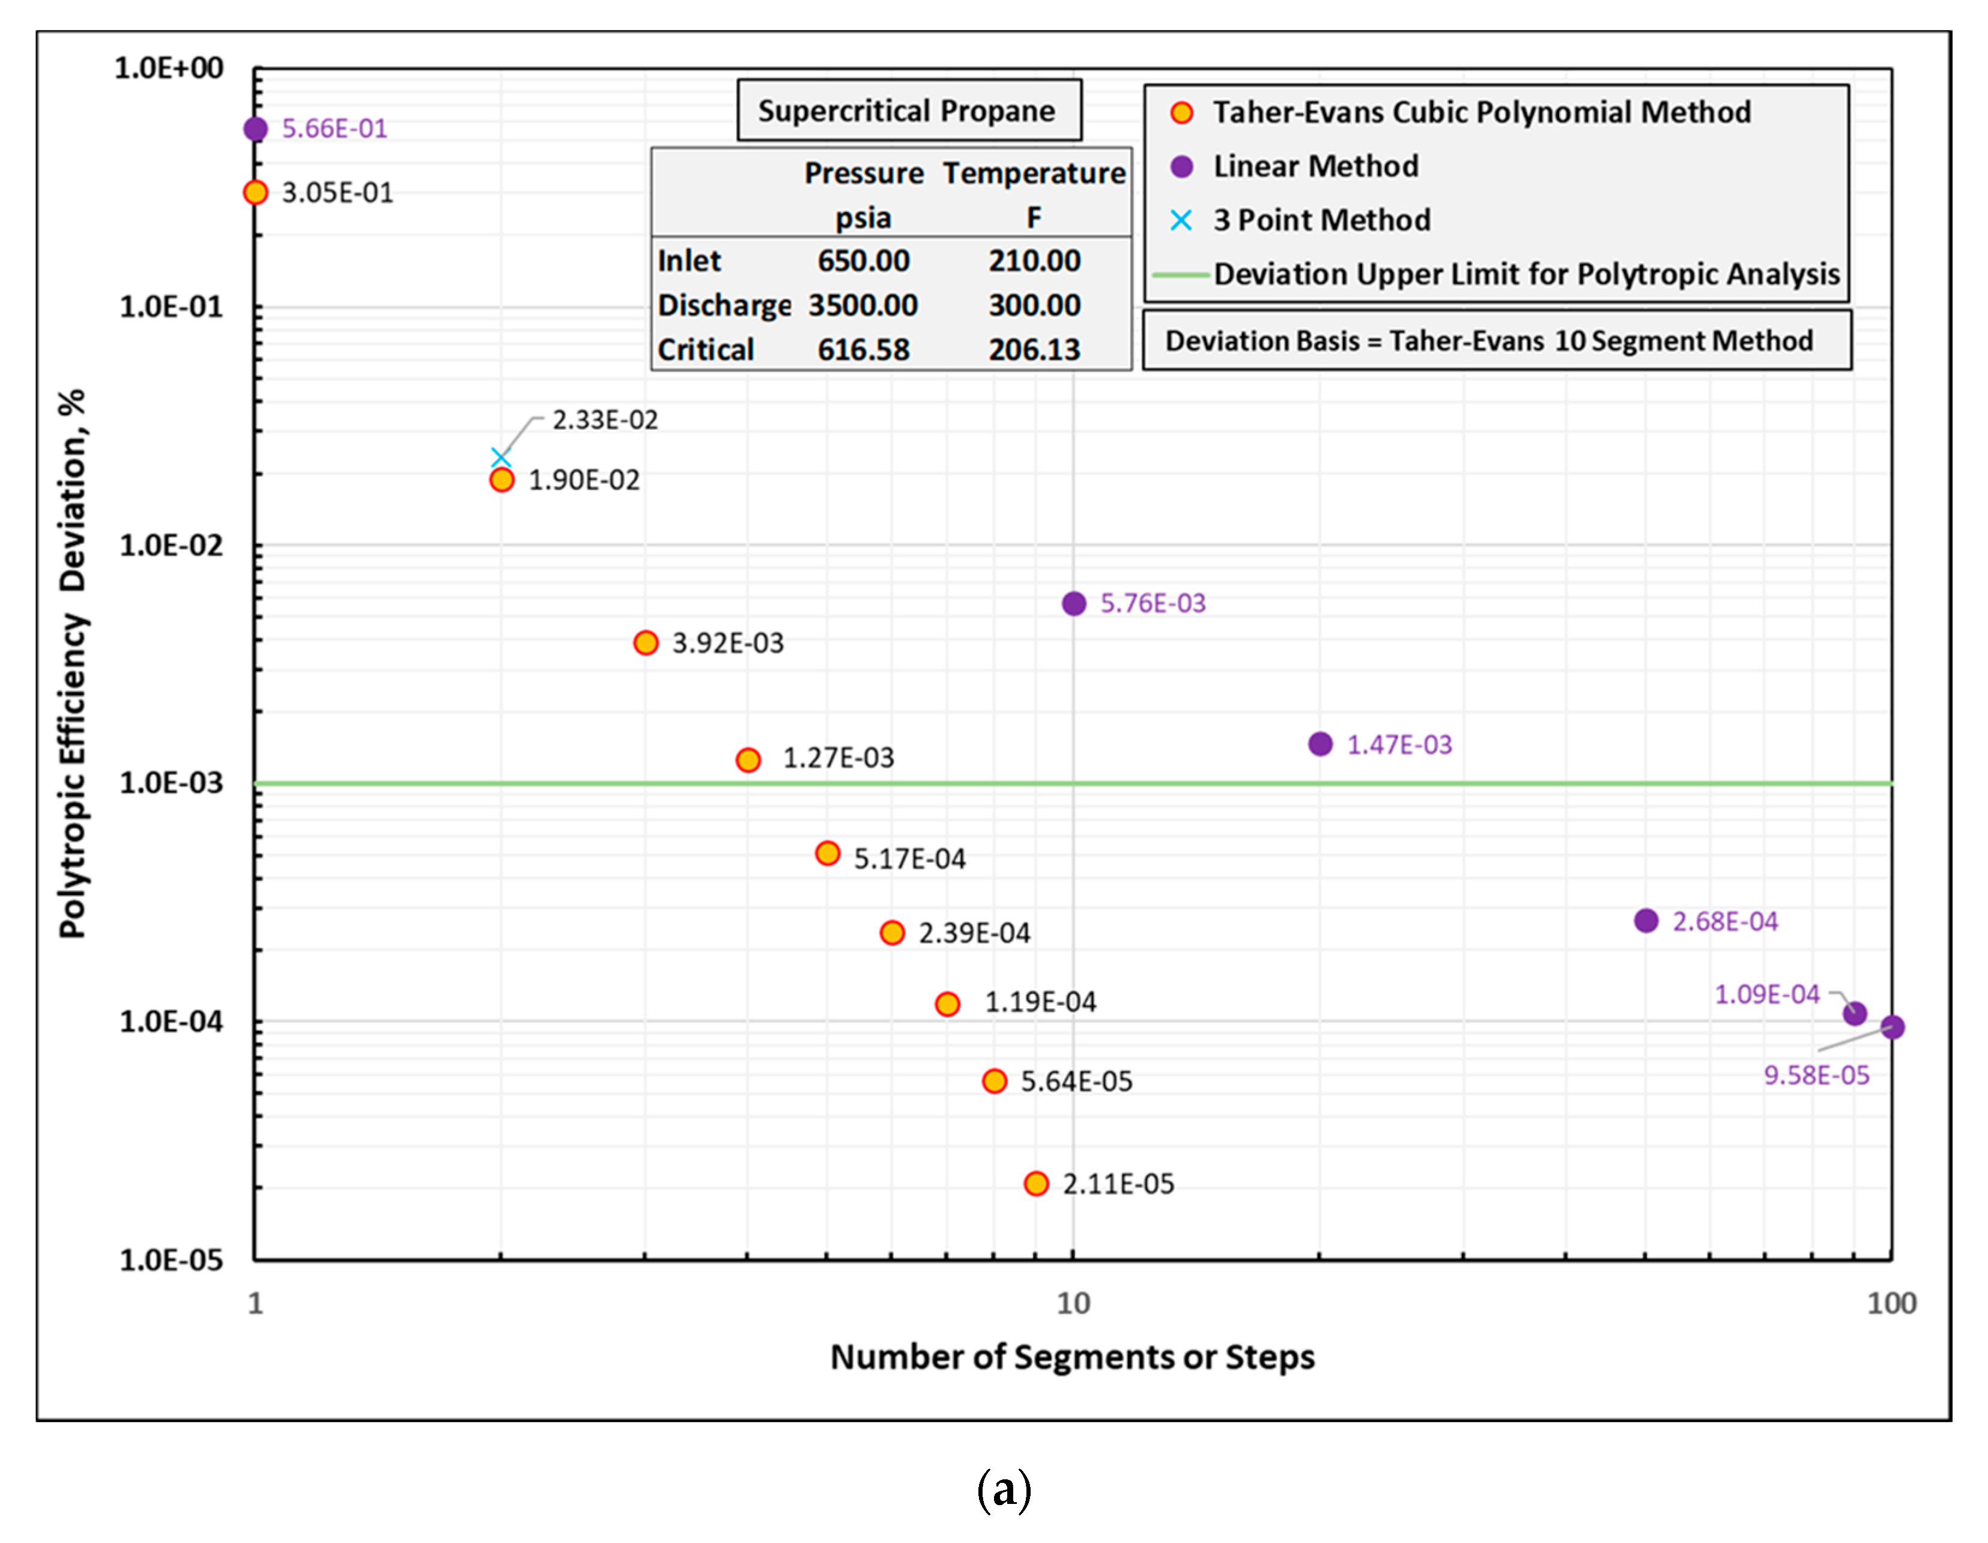The height and width of the screenshot is (1543, 1988).
Task: Select the Number of Segments axis title
Action: 1072,1357
